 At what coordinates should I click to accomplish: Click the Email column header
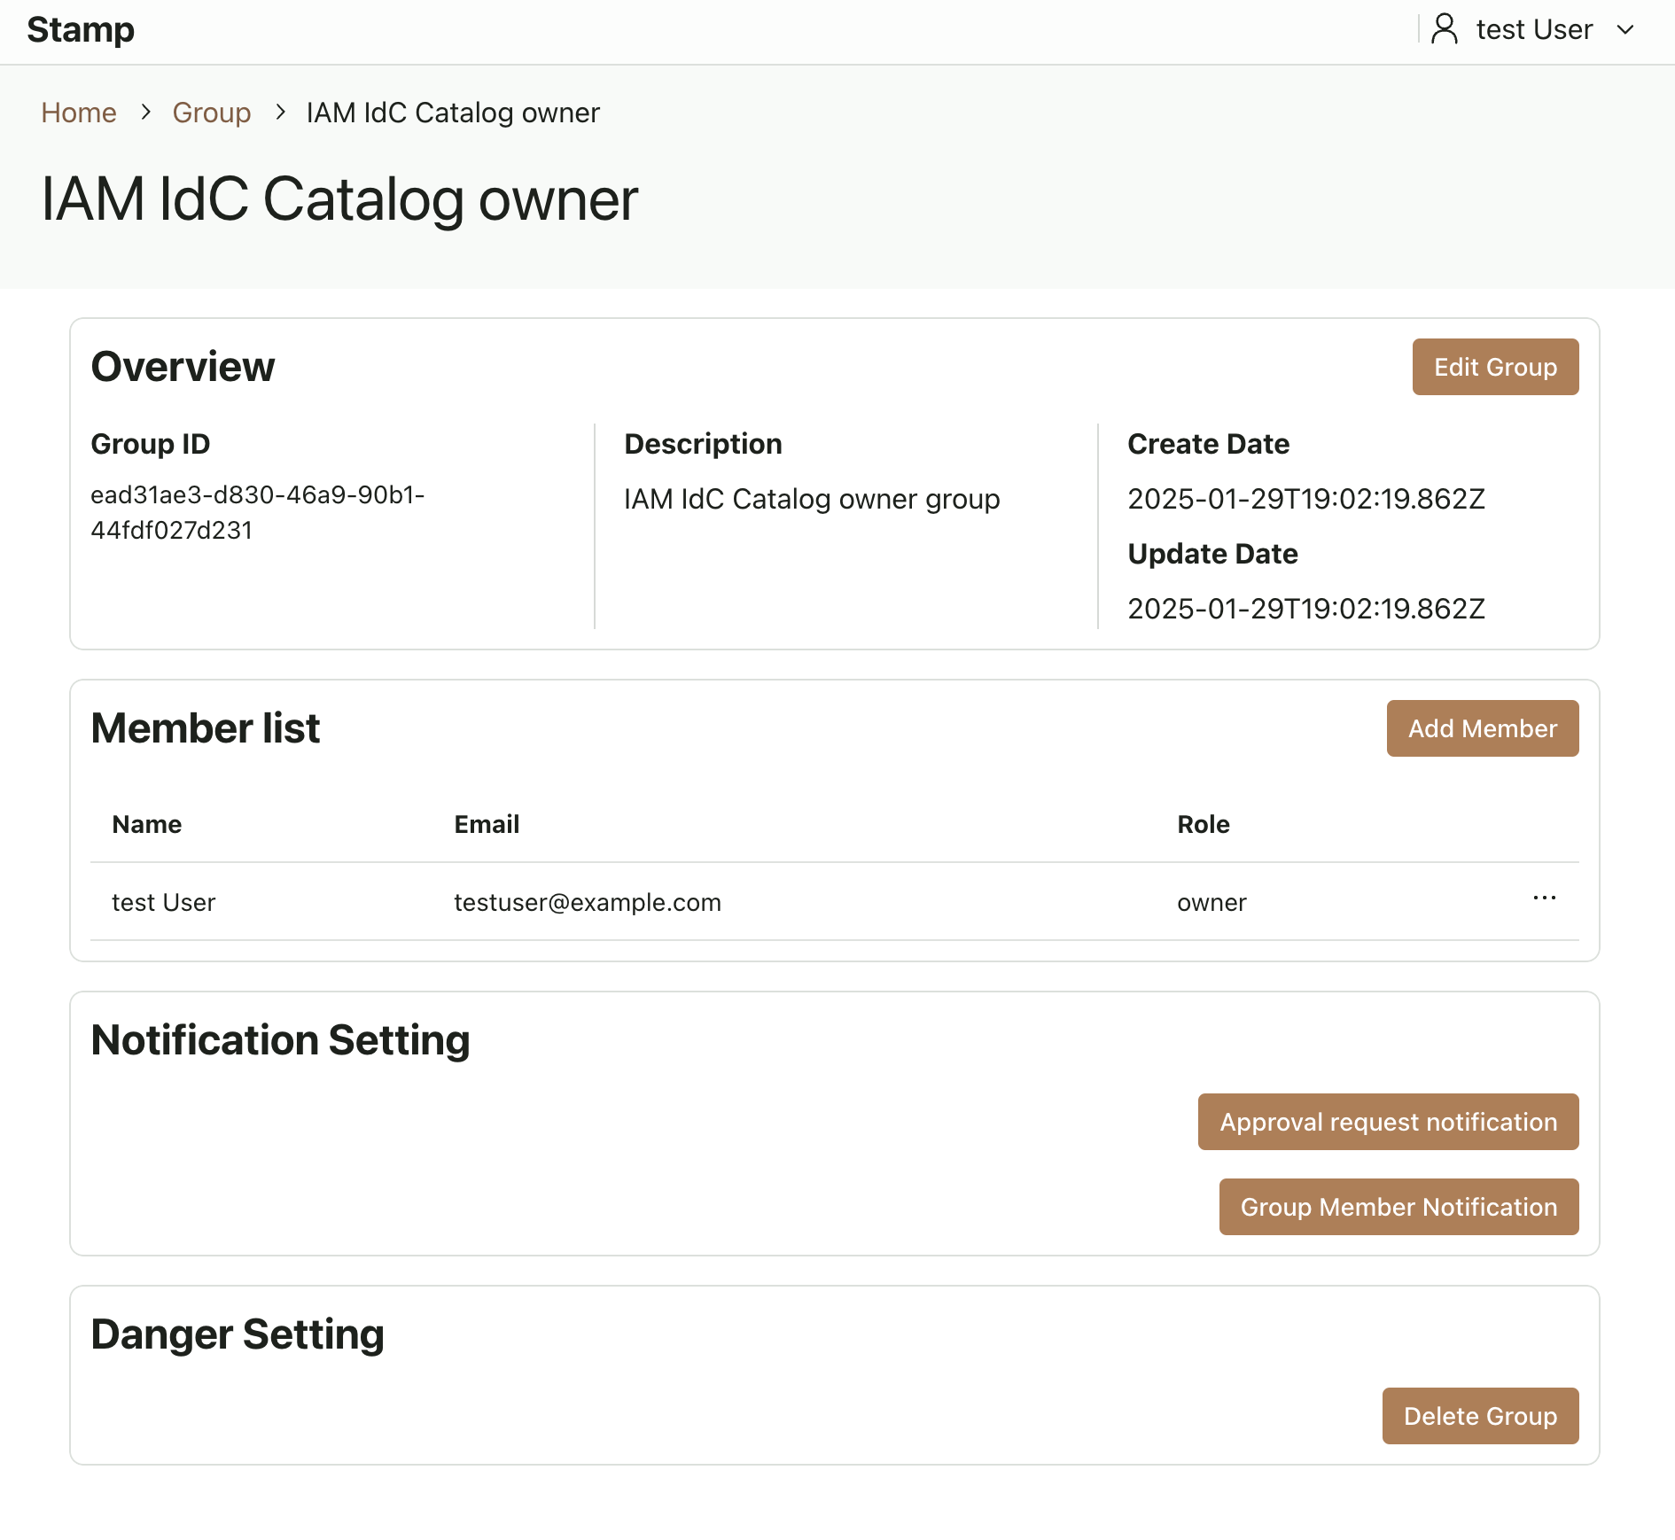pos(487,824)
